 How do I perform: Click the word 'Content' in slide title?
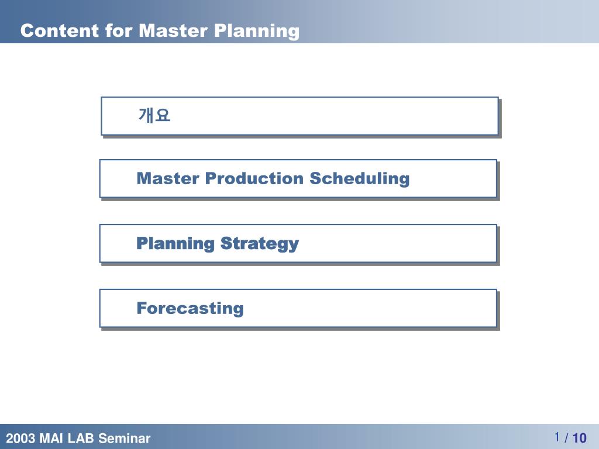[60, 30]
